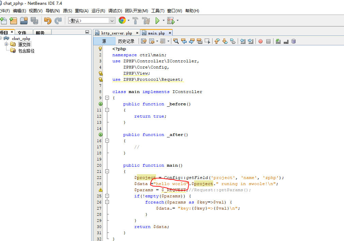The image size is (344, 241).
Task: Click Shift Line Right icon
Action: click(x=251, y=41)
